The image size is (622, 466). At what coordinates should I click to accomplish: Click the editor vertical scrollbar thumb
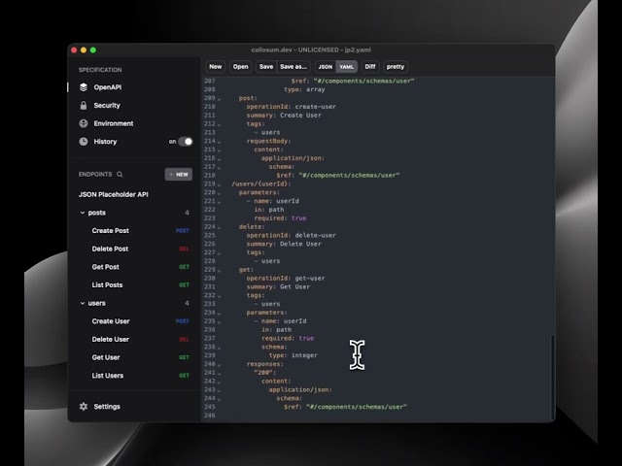tap(552, 378)
